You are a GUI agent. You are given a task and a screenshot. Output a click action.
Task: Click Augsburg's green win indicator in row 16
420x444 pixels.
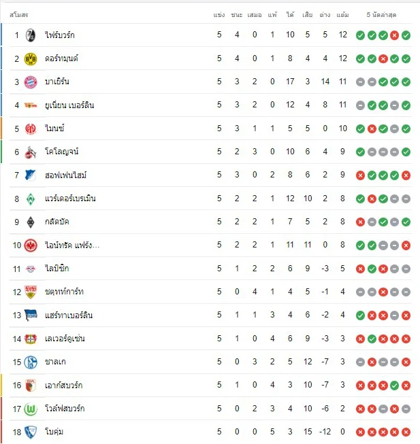click(x=395, y=386)
